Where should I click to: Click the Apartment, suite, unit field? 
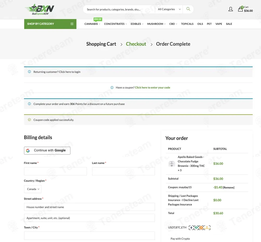point(89,218)
